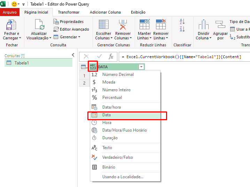
Task: Click the Remover Colunas icon
Action: (x=123, y=24)
